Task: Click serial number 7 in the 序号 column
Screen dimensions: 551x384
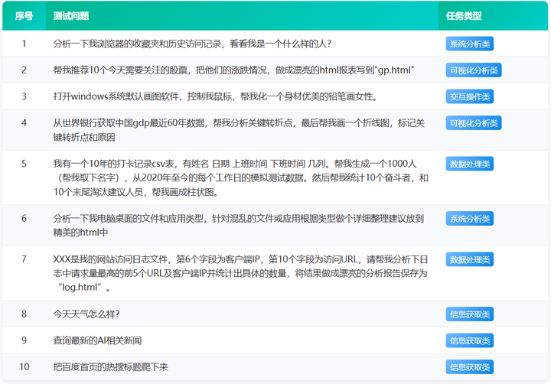Action: pyautogui.click(x=24, y=259)
